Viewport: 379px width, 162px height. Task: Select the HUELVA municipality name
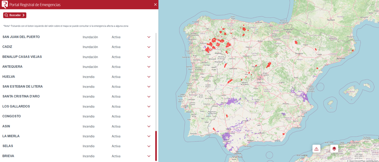tap(9, 77)
